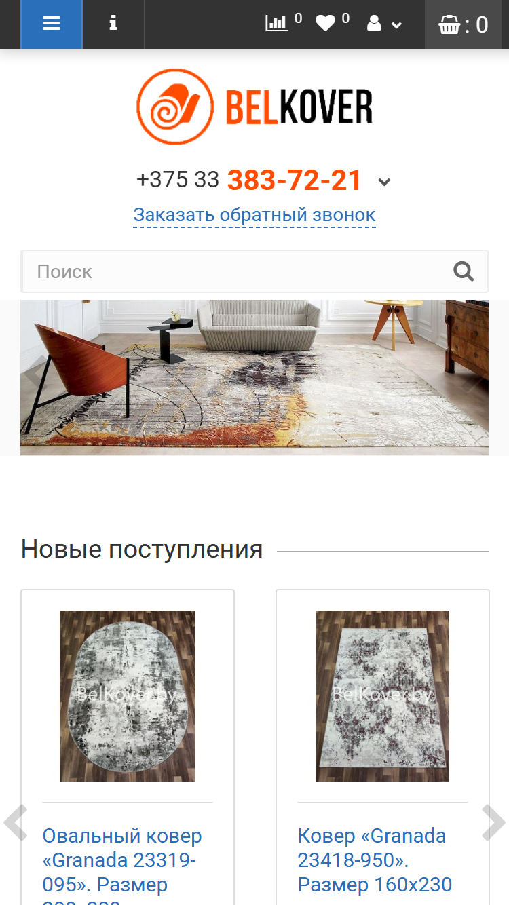
Task: Click the search magnifier icon
Action: pos(464,271)
